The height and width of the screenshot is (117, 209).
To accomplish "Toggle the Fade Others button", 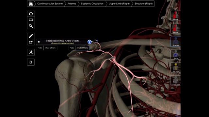I will pyautogui.click(x=83, y=48).
